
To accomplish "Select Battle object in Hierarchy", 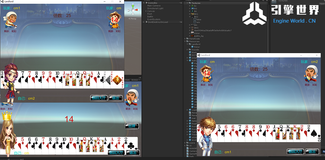I will coord(150,17).
